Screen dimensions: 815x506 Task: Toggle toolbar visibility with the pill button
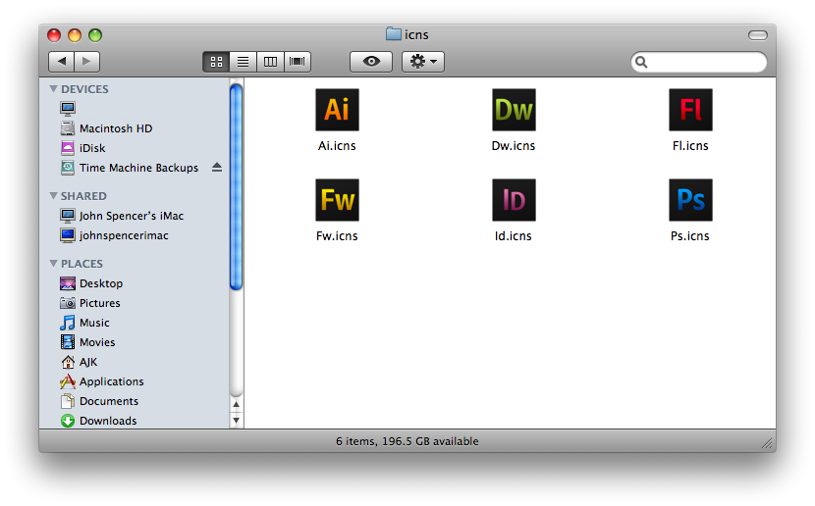(x=758, y=35)
